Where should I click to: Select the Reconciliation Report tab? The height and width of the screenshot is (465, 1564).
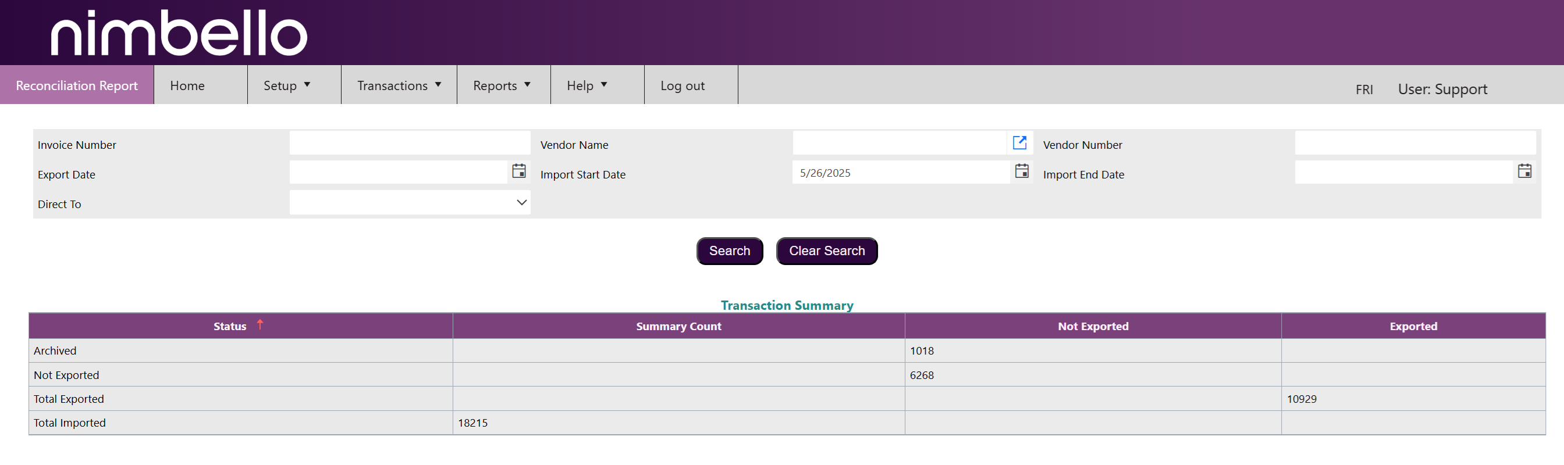76,85
